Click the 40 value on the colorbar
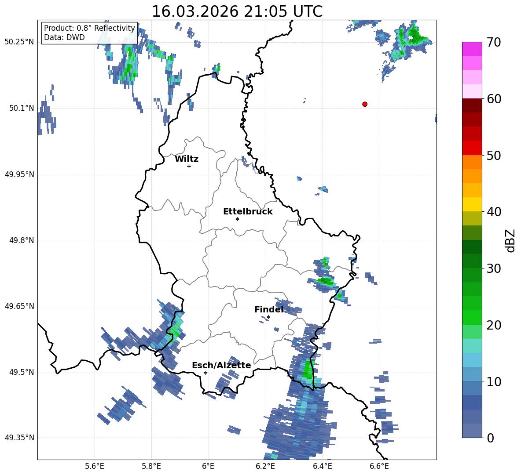The image size is (521, 475). click(494, 212)
